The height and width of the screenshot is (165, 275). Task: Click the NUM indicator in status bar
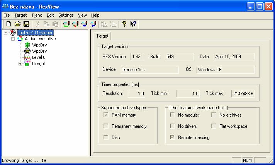[x=247, y=160]
